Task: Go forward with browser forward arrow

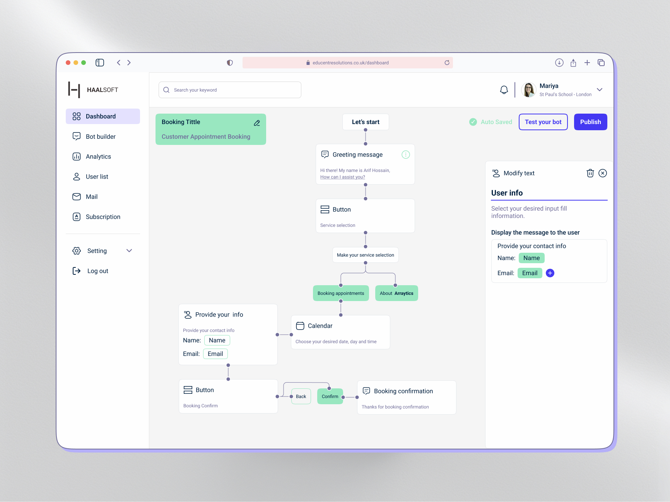Action: 129,63
